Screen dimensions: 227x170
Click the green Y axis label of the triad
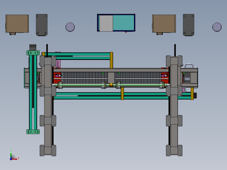[11, 150]
